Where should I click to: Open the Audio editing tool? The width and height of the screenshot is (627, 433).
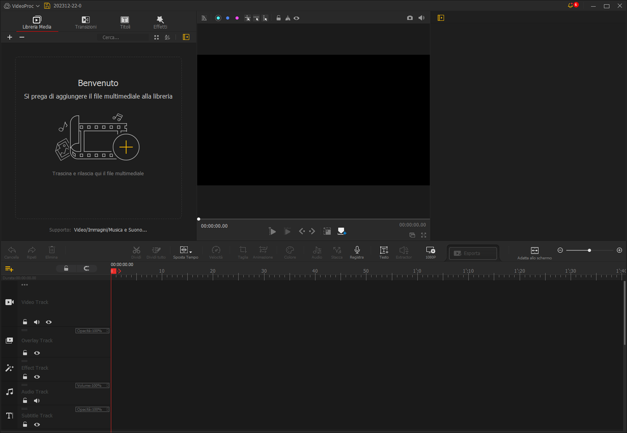pos(317,253)
